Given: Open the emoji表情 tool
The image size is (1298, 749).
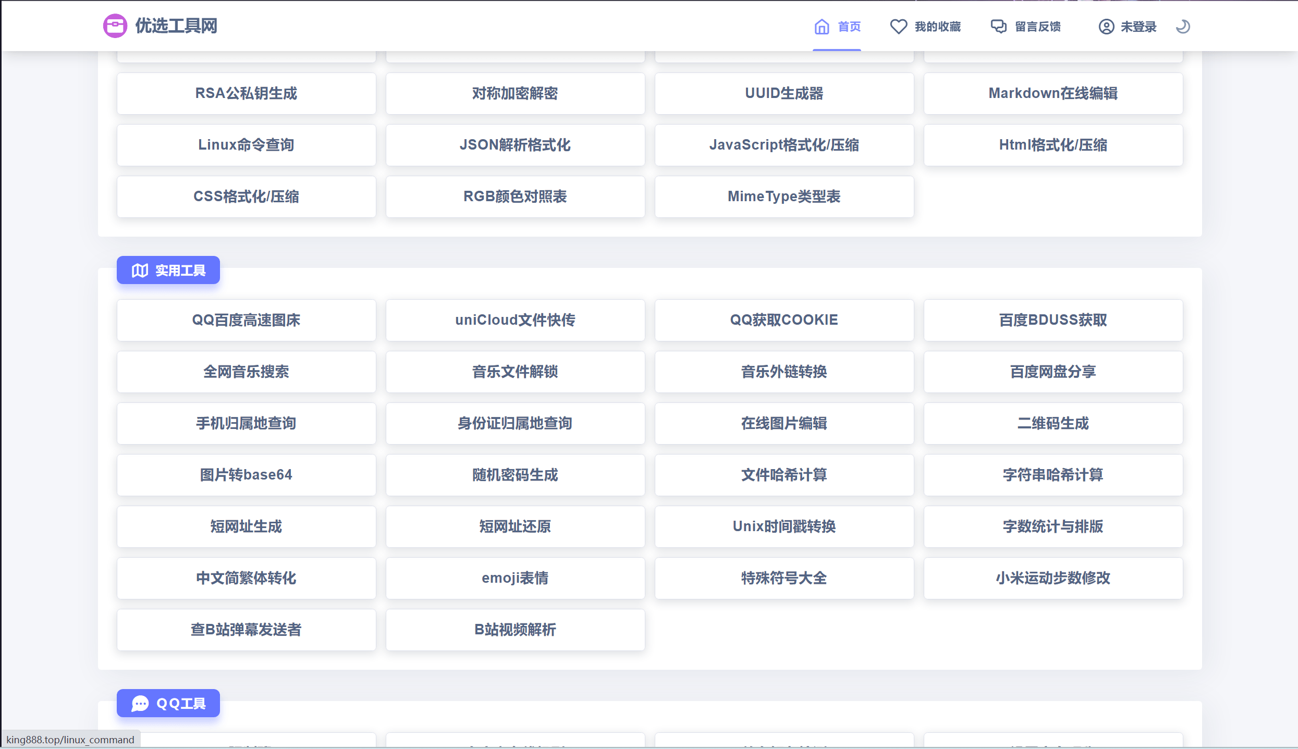Looking at the screenshot, I should point(515,578).
